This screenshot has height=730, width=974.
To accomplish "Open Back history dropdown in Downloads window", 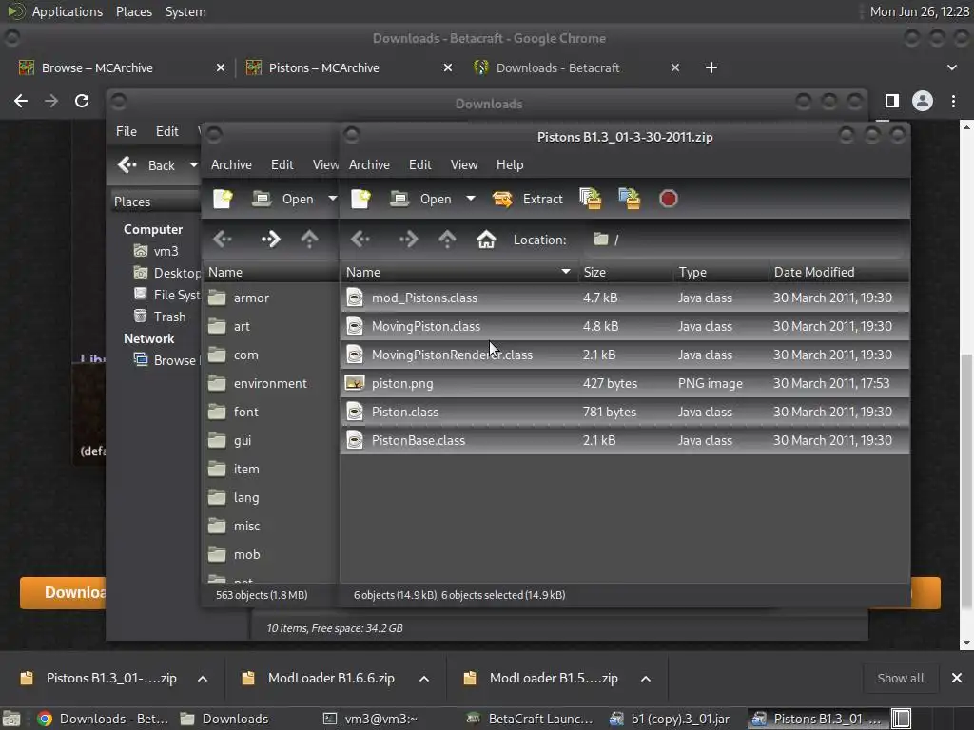I will coord(193,165).
